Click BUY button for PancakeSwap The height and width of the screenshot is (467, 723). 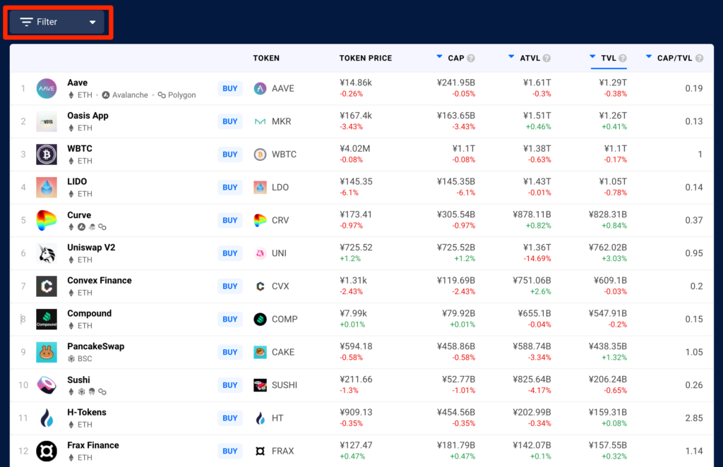(230, 352)
